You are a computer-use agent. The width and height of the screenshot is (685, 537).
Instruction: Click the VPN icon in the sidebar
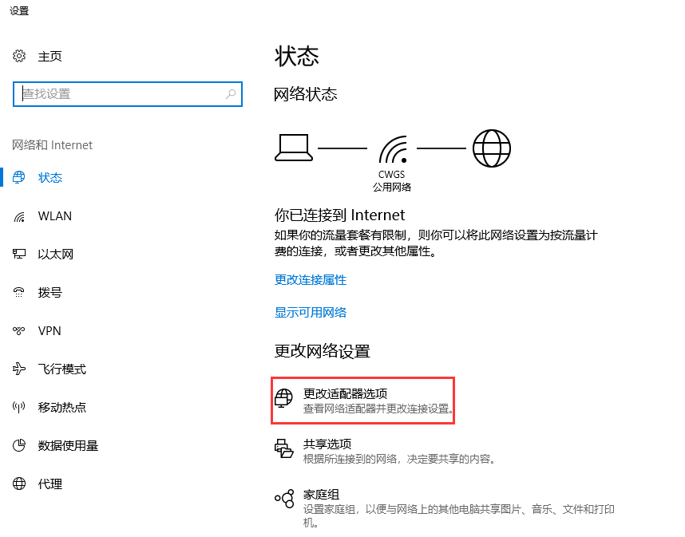(x=18, y=330)
